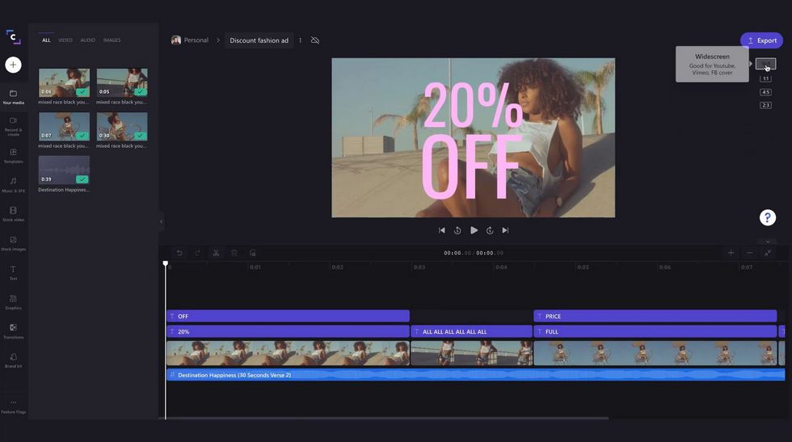
Task: Click the fit timeline to screen icon
Action: pos(768,253)
